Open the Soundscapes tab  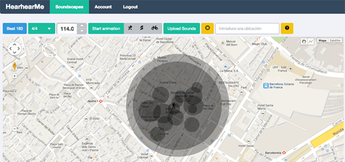point(69,7)
